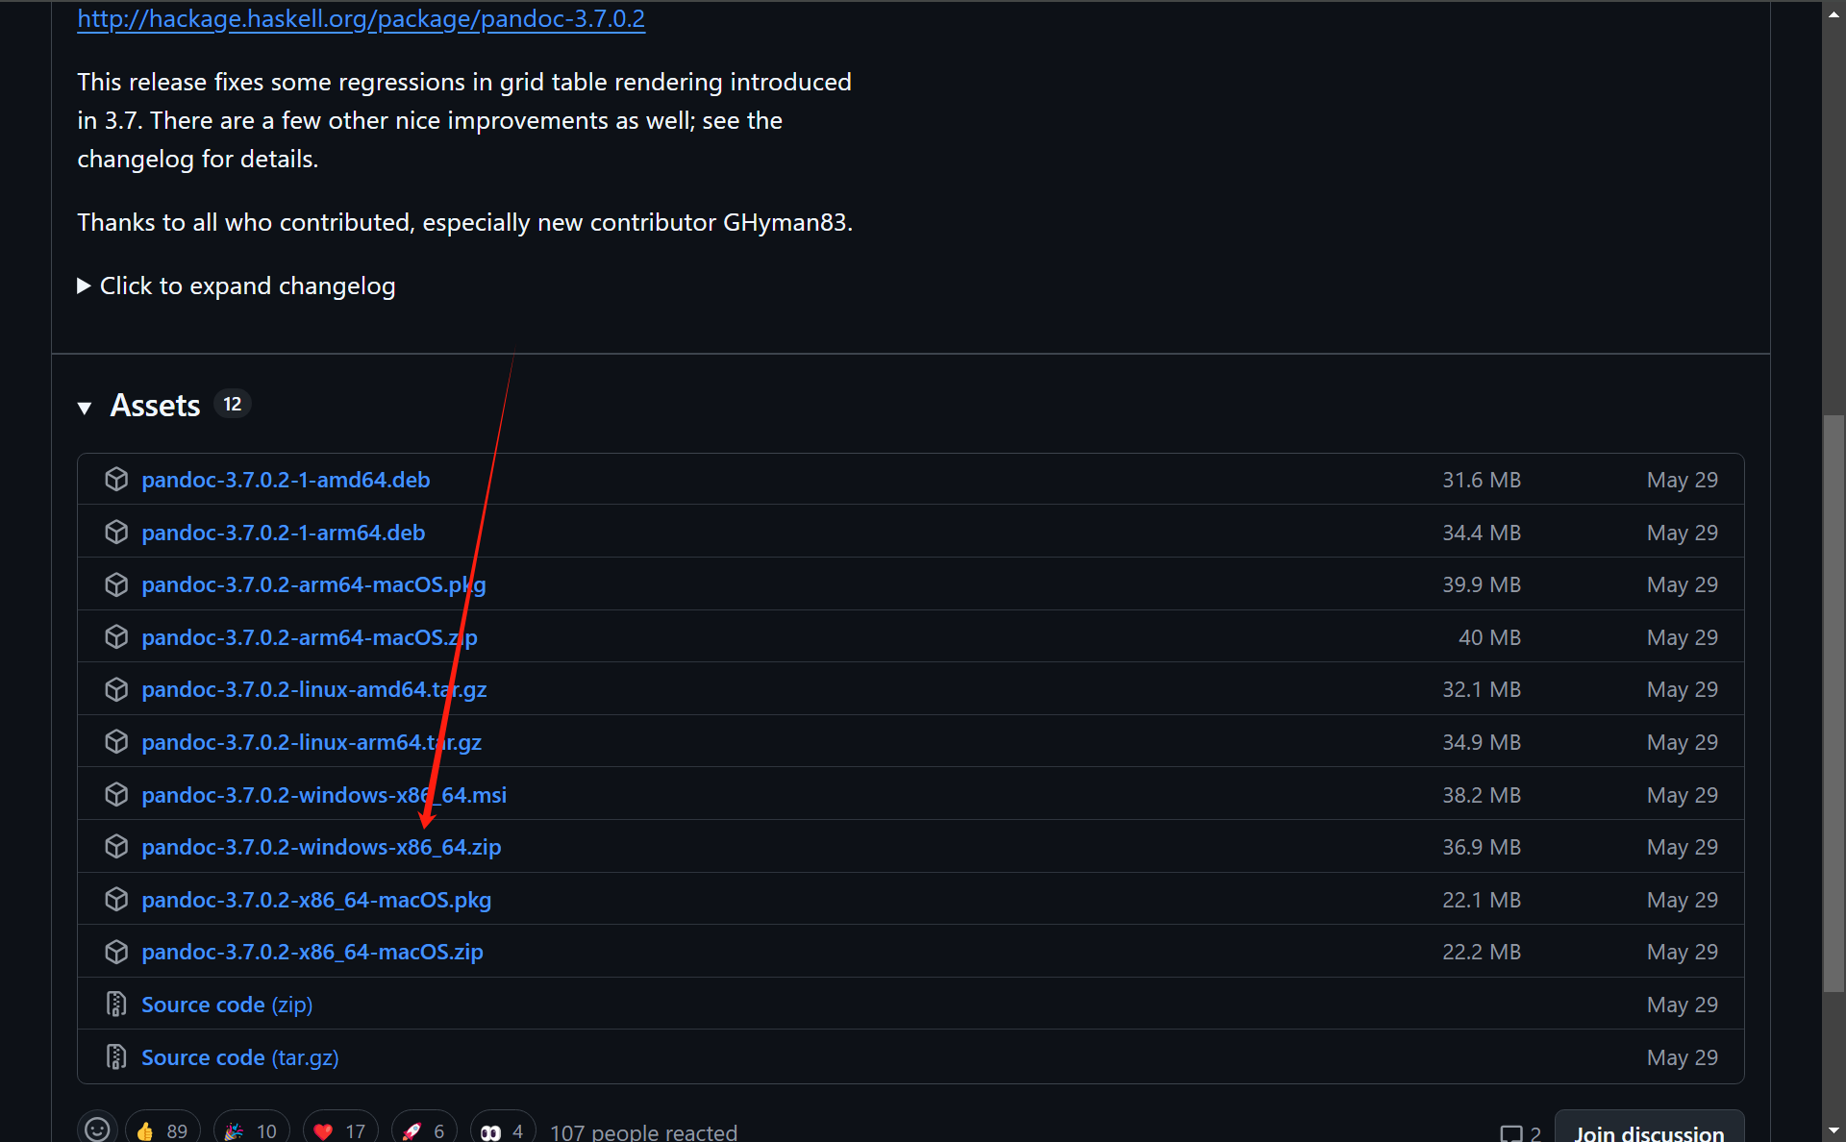This screenshot has width=1846, height=1142.
Task: Click the '36.9 MB' size of windows zip
Action: (x=1482, y=847)
